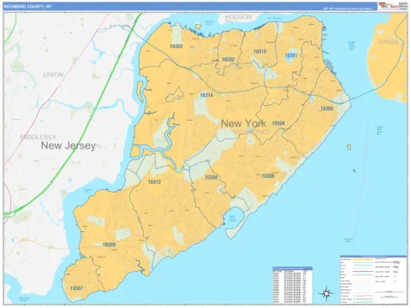Click the New York state label
The height and width of the screenshot is (308, 411).
(243, 123)
